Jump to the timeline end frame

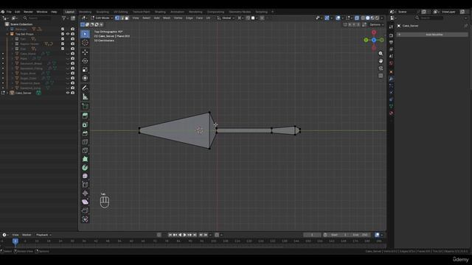tap(195, 235)
